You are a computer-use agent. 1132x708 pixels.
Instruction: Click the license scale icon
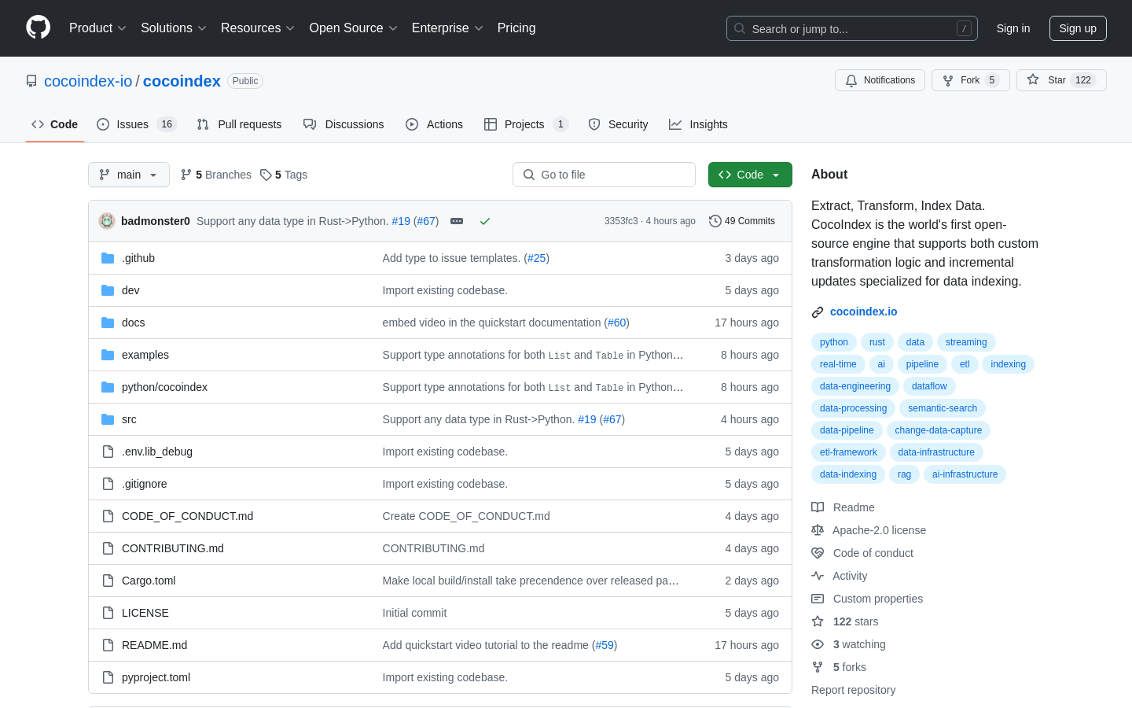[818, 530]
